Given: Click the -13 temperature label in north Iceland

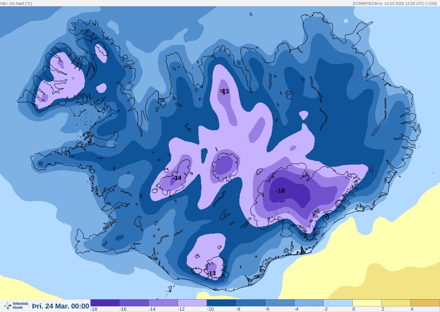Looking at the screenshot, I should (224, 91).
